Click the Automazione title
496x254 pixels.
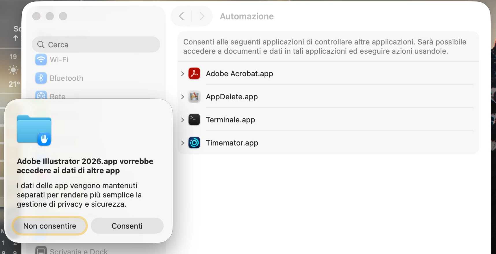(x=247, y=16)
